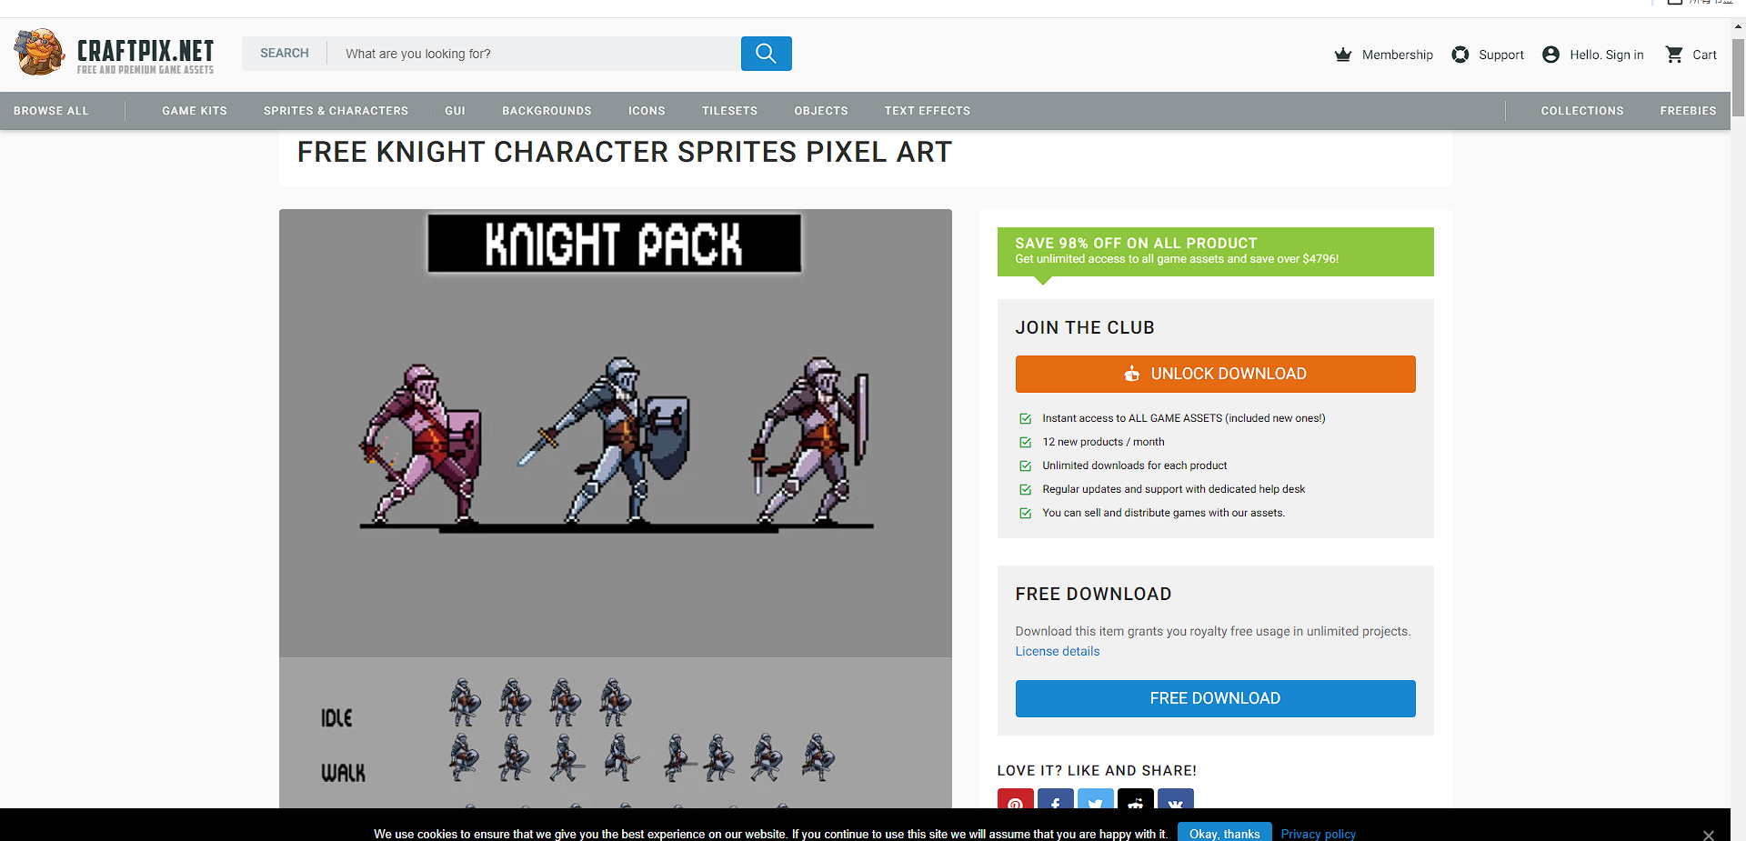
Task: Click the CraftPix.net logo
Action: [x=115, y=53]
